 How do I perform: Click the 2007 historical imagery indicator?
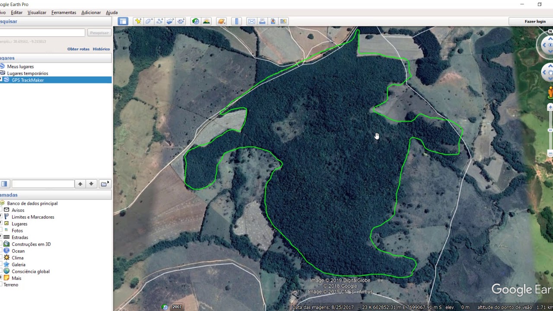tap(177, 307)
